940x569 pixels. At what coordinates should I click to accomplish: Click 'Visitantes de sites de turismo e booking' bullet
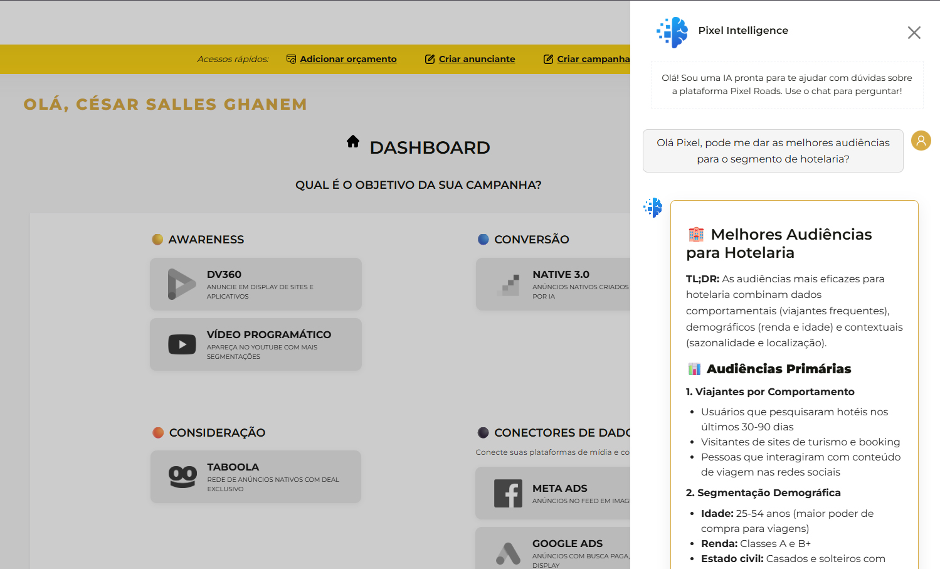click(x=801, y=442)
